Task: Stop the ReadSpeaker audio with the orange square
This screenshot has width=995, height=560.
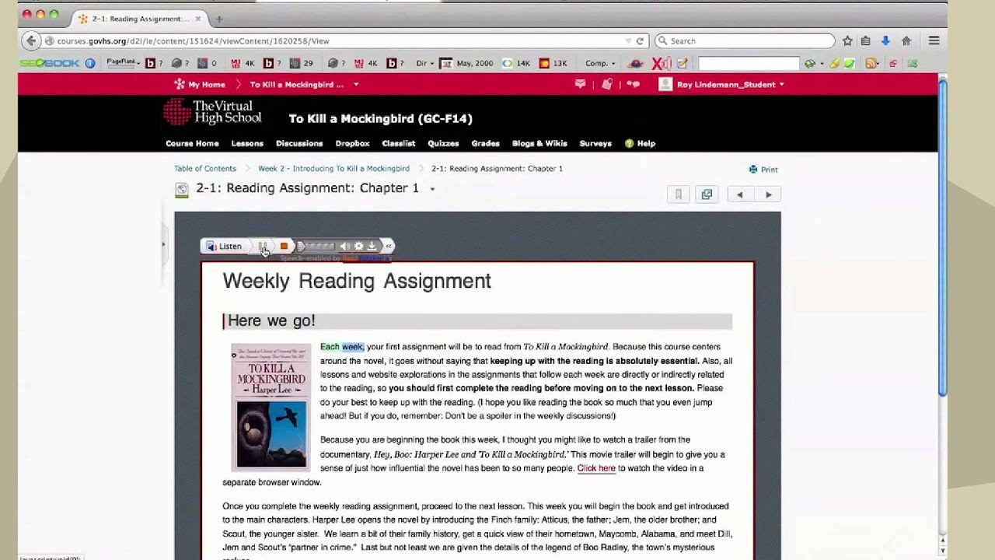Action: (284, 246)
